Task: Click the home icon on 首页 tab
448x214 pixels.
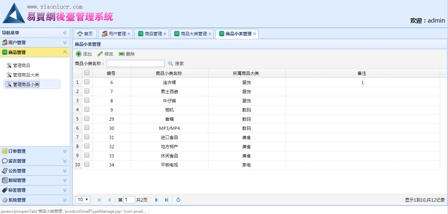Action: [x=80, y=34]
